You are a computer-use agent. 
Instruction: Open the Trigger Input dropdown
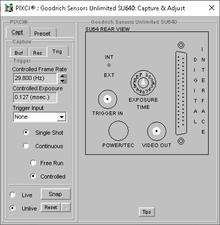coord(61,117)
